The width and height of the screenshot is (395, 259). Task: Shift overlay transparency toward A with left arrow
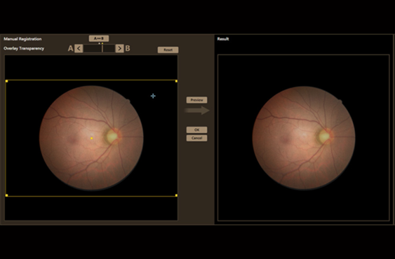pos(79,48)
